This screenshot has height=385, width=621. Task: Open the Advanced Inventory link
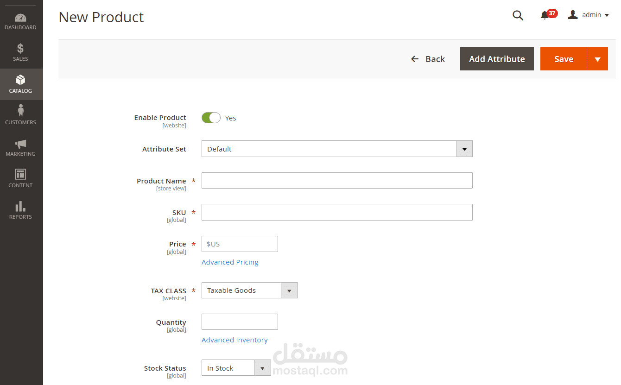pyautogui.click(x=234, y=340)
